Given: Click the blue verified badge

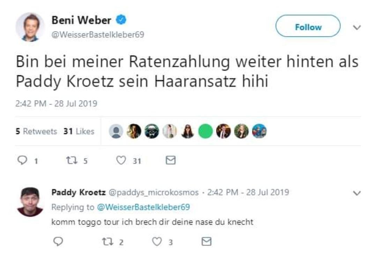Looking at the screenshot, I should point(121,20).
